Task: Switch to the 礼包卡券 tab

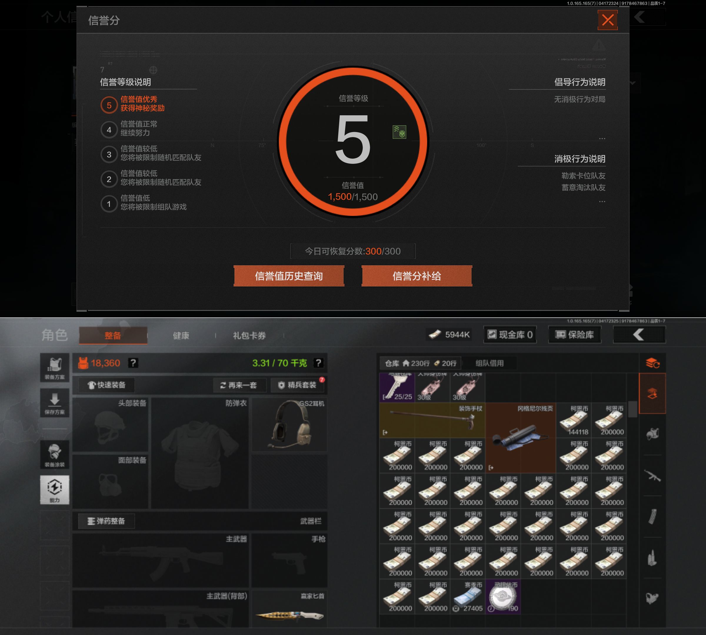Action: coord(249,335)
